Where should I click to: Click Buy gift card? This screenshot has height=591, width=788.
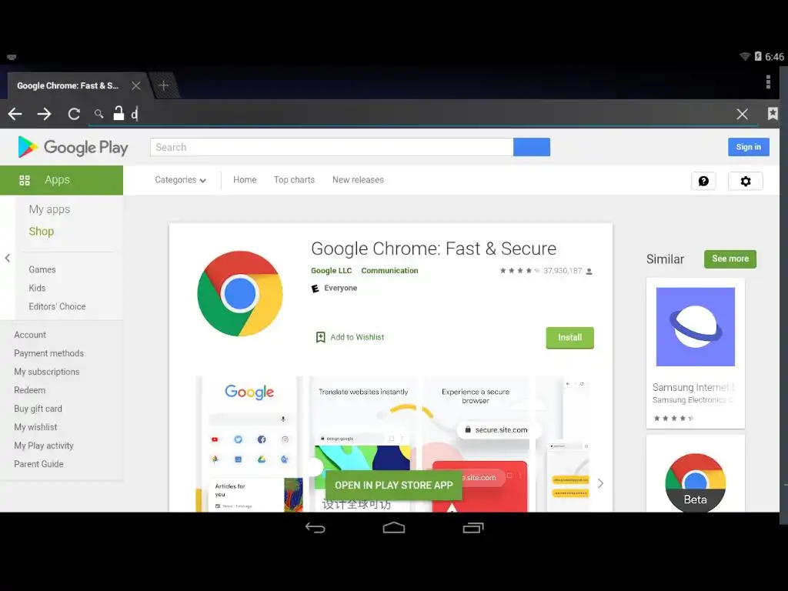[x=38, y=409]
